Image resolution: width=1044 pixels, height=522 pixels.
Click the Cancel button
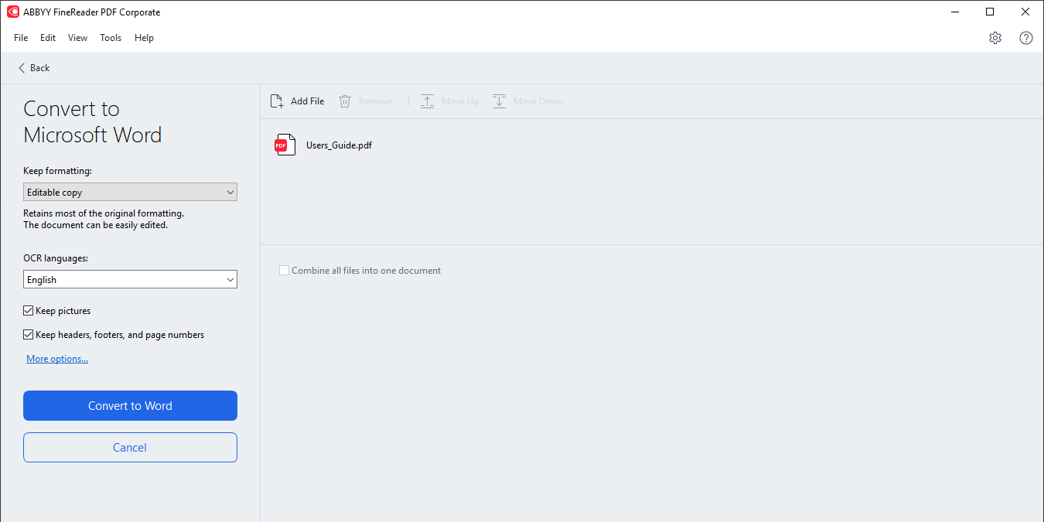[x=130, y=448]
